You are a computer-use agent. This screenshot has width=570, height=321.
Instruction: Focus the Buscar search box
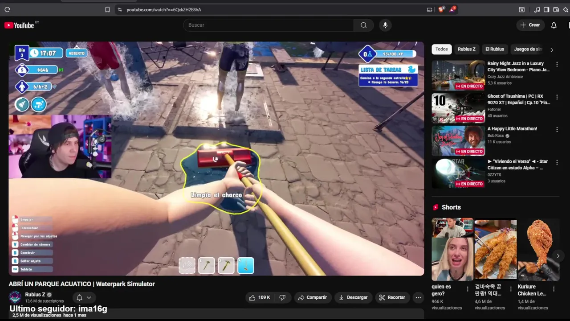point(269,25)
